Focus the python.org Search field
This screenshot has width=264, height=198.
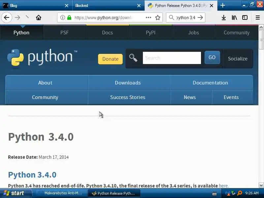coord(172,58)
